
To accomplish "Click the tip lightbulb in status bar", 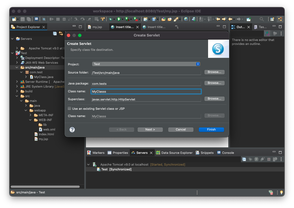I will [281, 193].
